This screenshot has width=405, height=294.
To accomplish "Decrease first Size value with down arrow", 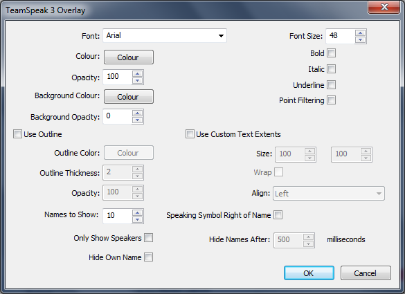I will click(x=309, y=158).
